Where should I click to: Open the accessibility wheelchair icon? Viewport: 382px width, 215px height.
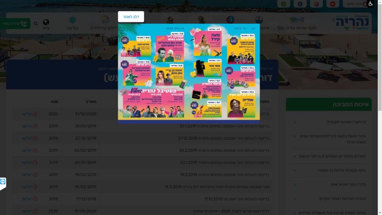(x=370, y=4)
